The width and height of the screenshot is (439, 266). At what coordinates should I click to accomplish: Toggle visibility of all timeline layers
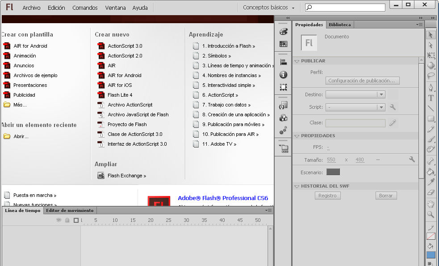[58, 220]
